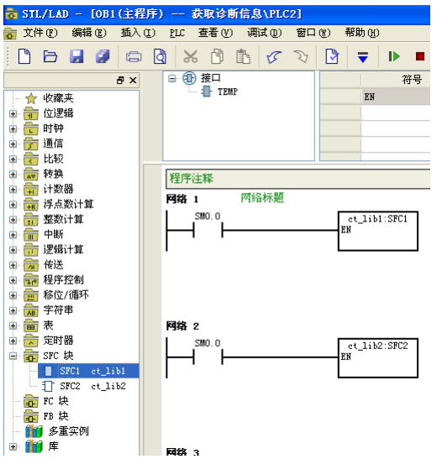Expand the 定时器 folder
Image resolution: width=437 pixels, height=464 pixels.
click(13, 341)
